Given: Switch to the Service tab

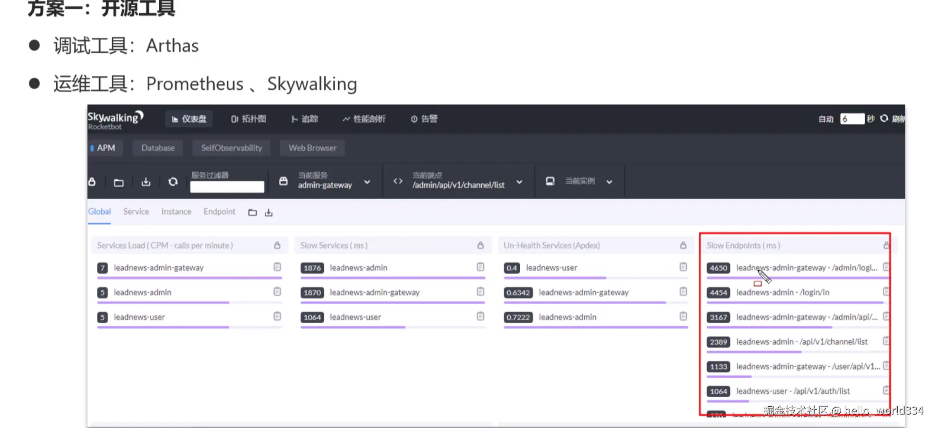Looking at the screenshot, I should coord(136,211).
